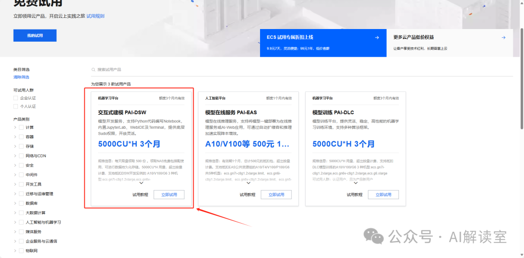Click the 额度1个月内有效 text
Screen dimensions: 524x258
tap(279, 98)
